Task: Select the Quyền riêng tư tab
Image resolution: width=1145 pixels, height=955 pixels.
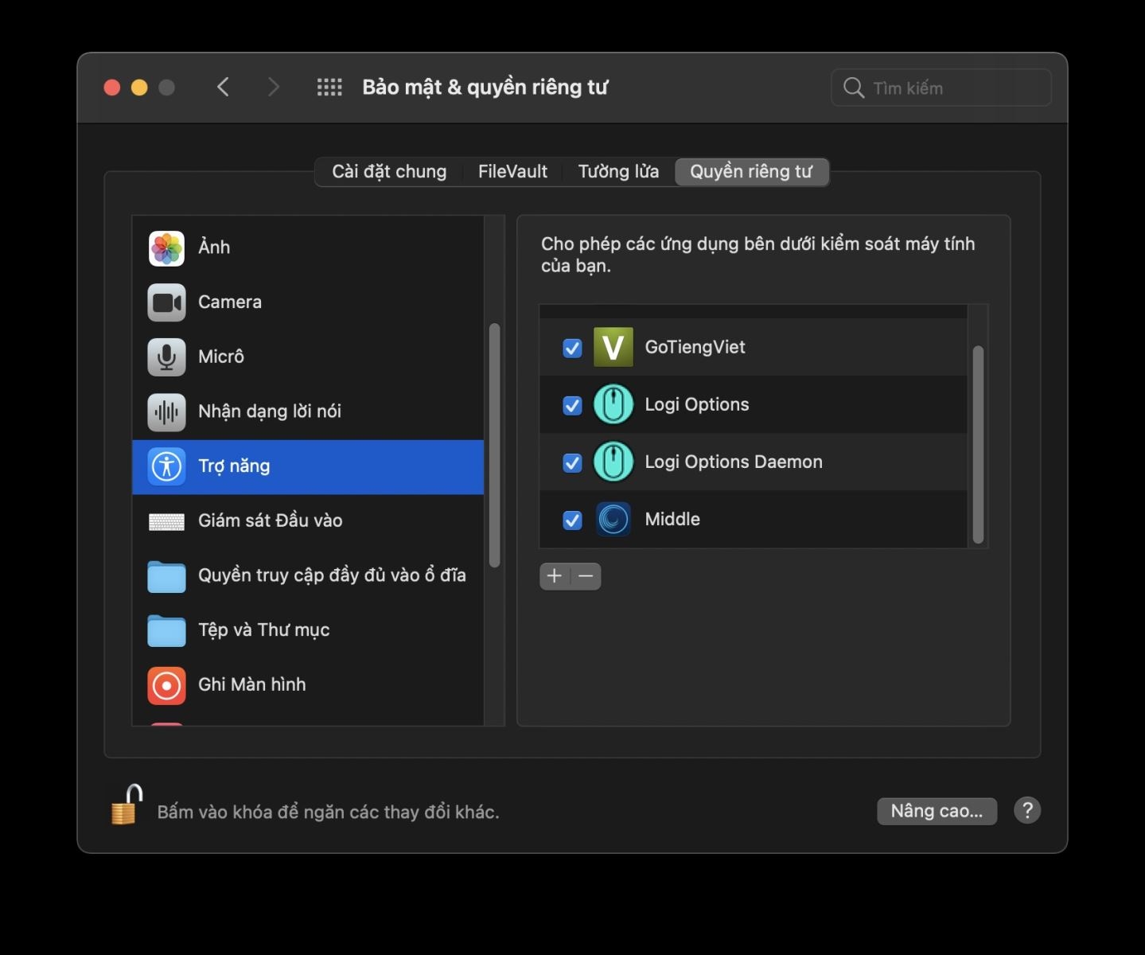Action: [x=752, y=172]
